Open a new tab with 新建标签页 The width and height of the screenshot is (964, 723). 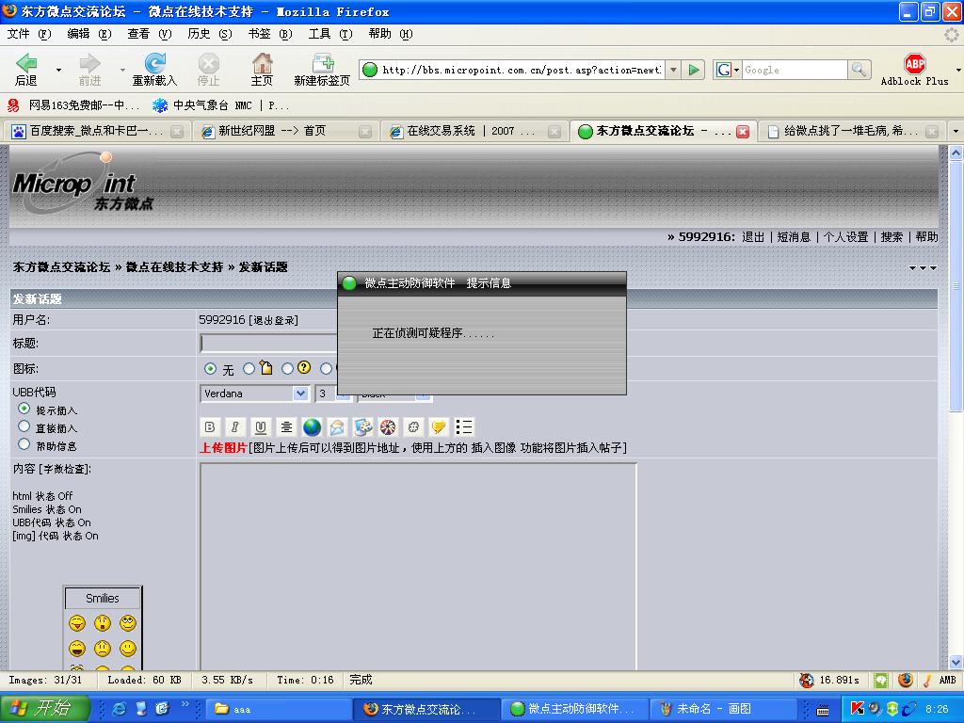pos(322,70)
